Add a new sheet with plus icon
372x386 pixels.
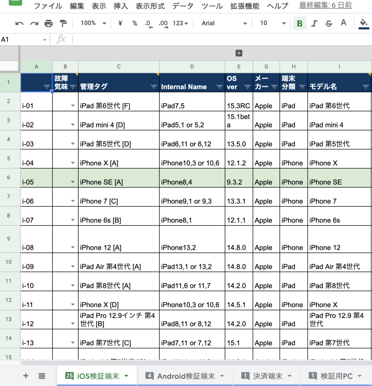tap(26, 376)
